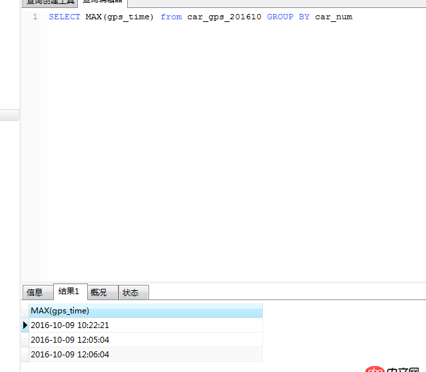
Task: Click table name car_gps_201610
Action: click(x=224, y=17)
